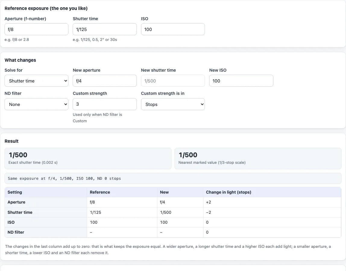Open the Custom strength is in dropdown

pyautogui.click(x=173, y=104)
